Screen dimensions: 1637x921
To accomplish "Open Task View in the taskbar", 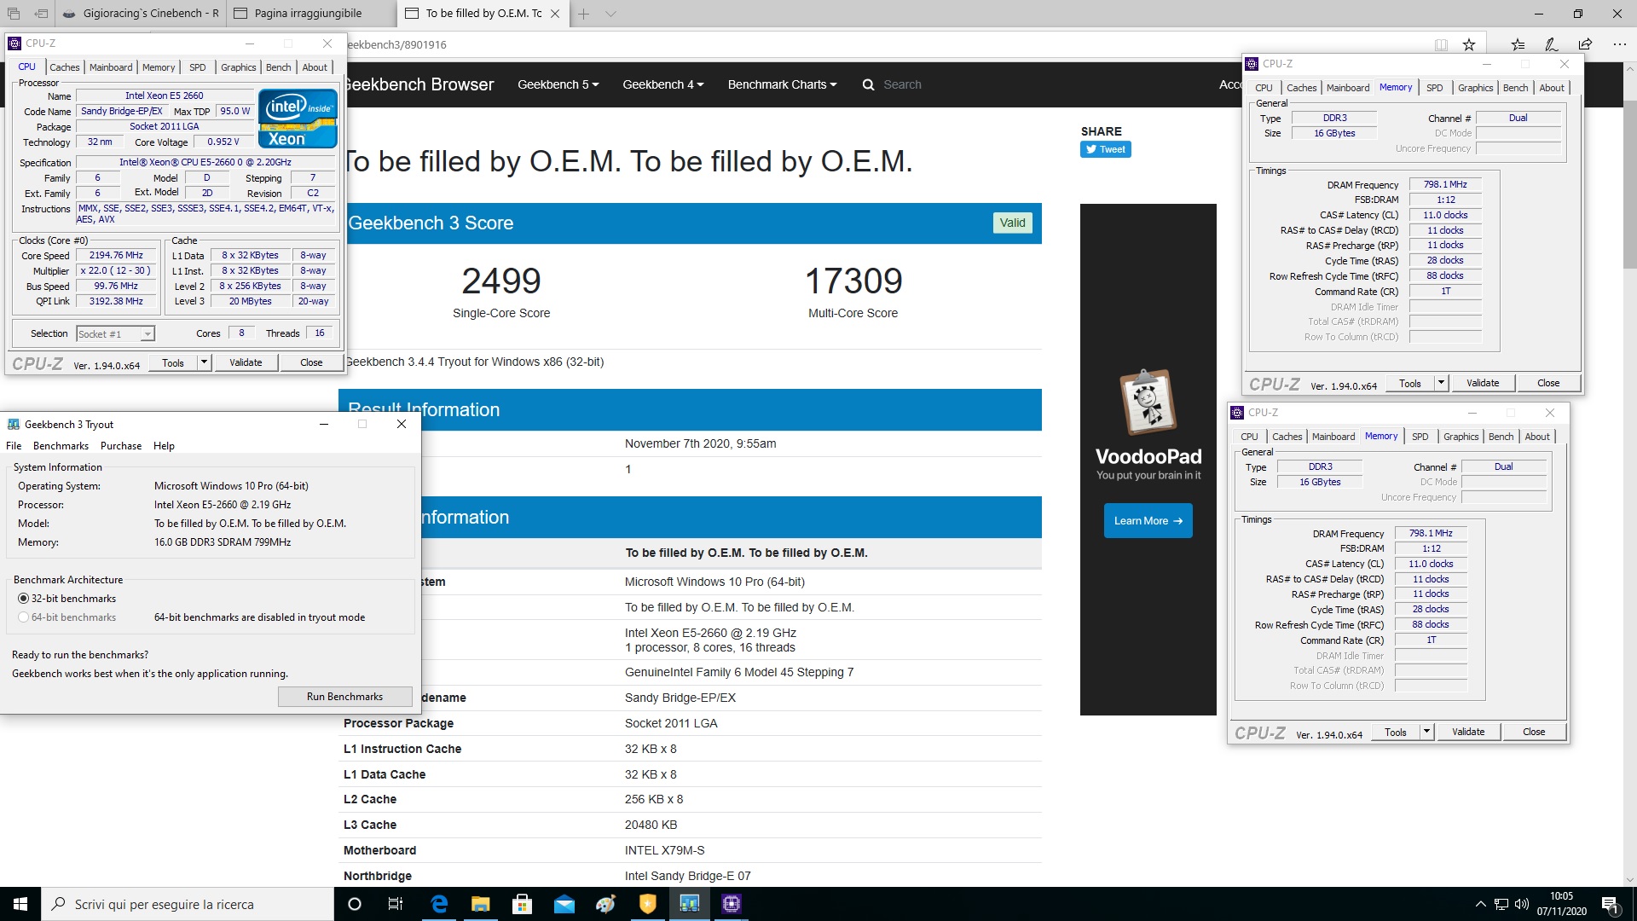I will (x=396, y=904).
